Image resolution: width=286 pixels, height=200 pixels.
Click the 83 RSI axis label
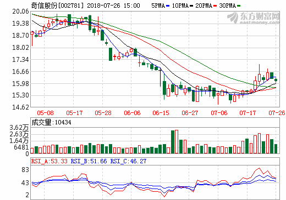click(x=25, y=170)
